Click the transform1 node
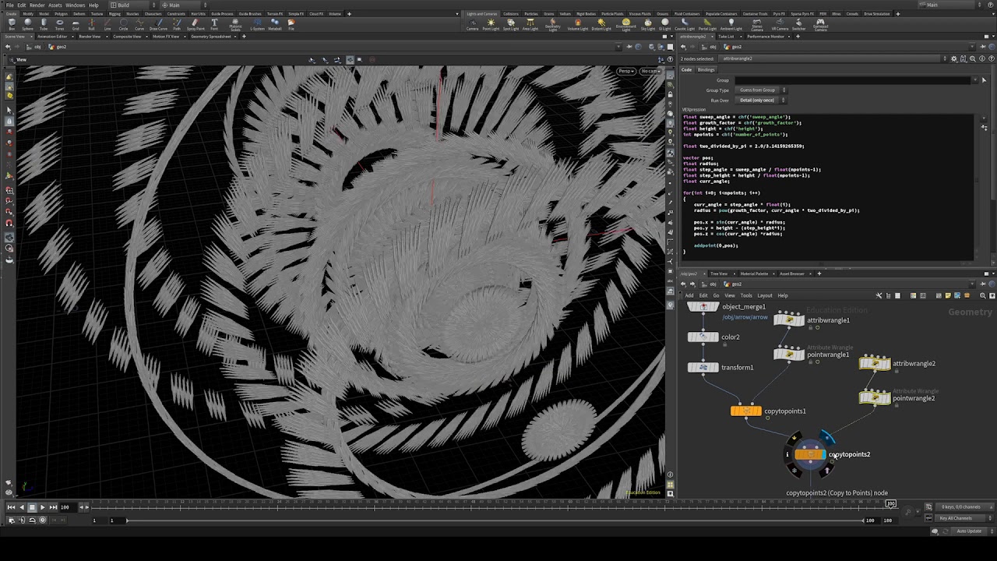 [x=703, y=367]
